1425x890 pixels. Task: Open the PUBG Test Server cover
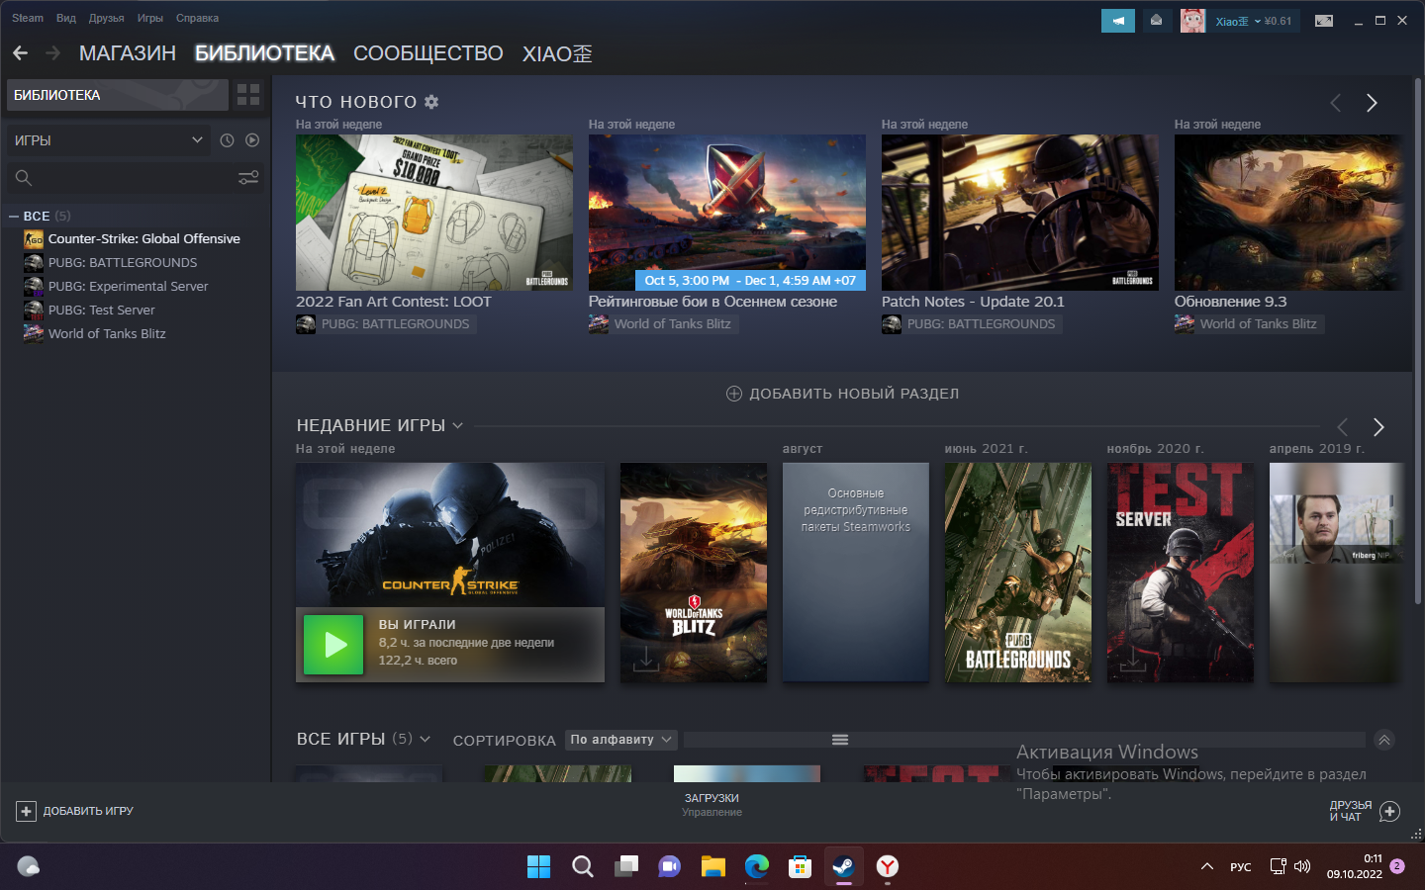pyautogui.click(x=1181, y=573)
